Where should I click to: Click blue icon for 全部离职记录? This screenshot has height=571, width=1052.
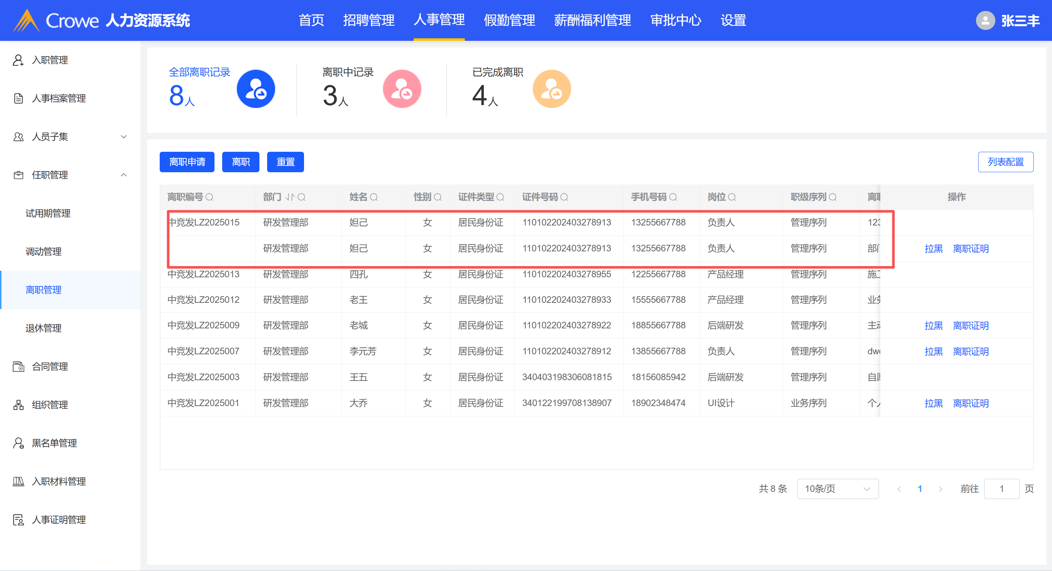pyautogui.click(x=256, y=89)
